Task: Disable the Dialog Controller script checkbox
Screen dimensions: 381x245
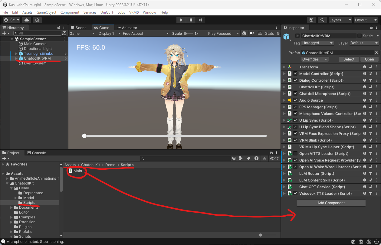Action: click(x=295, y=80)
